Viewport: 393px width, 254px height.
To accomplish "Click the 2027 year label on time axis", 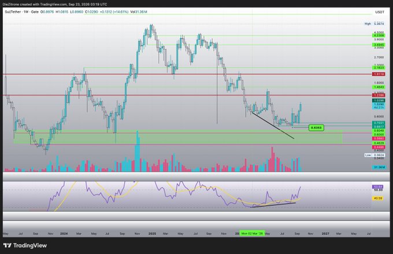I will coord(325,233).
